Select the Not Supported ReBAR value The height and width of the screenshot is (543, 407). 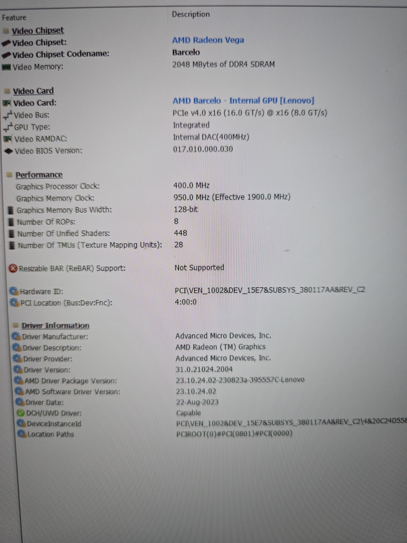199,268
